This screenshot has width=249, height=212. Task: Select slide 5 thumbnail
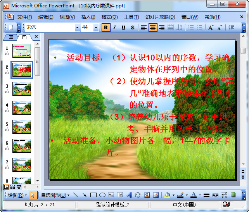coord(22,127)
